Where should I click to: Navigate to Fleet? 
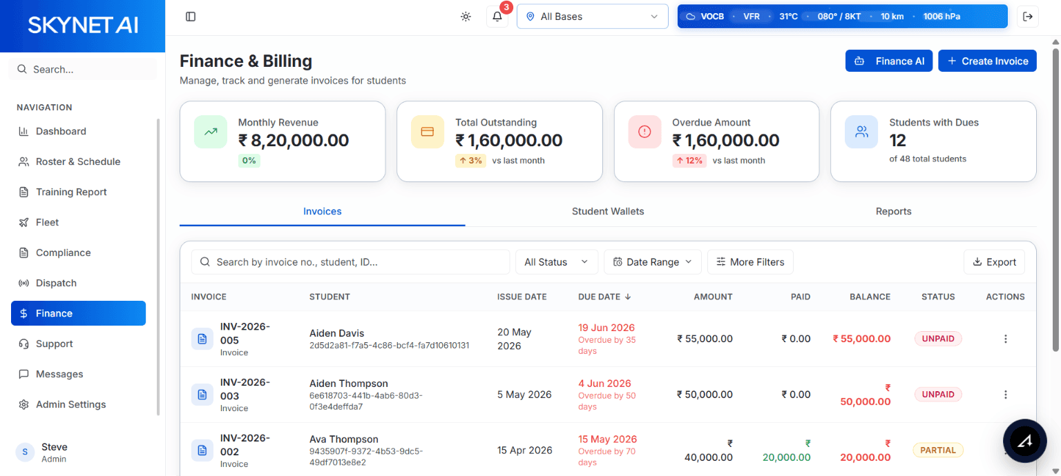click(78, 222)
